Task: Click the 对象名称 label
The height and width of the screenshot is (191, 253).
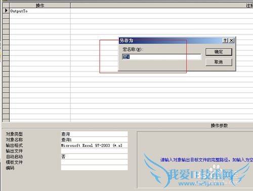Action: coord(14,140)
